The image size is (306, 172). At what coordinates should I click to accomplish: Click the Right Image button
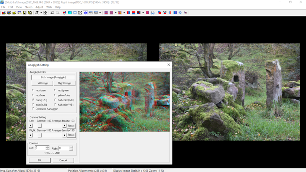coord(64,83)
